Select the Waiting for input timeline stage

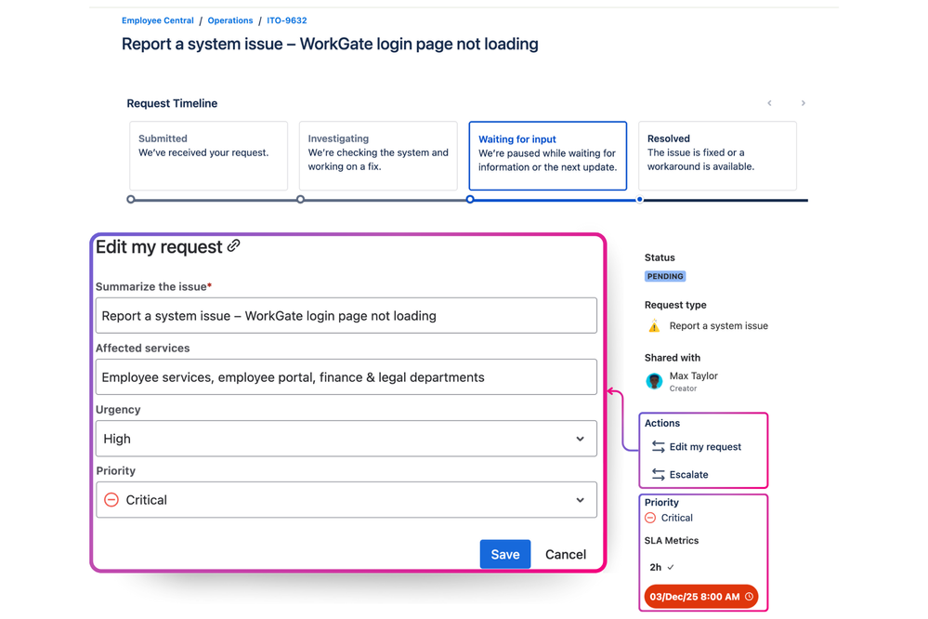(547, 156)
